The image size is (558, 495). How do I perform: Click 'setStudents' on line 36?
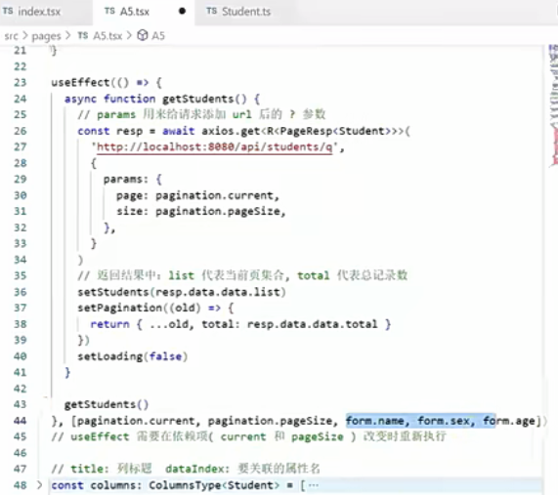(x=113, y=292)
